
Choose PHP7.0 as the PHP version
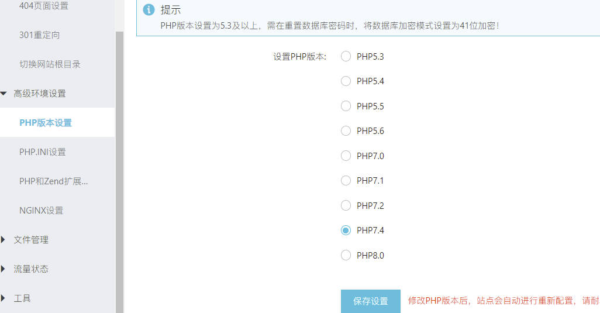tap(346, 156)
